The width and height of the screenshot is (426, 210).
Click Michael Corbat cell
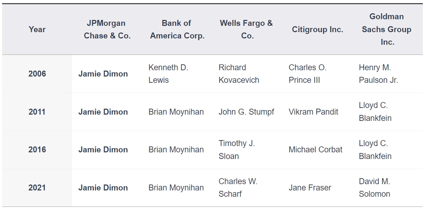tap(315, 150)
